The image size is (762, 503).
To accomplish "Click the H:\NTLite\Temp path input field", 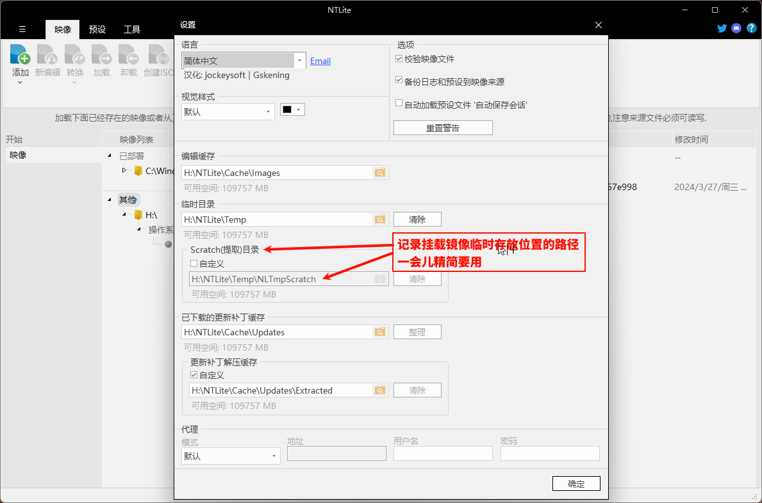I will [277, 220].
